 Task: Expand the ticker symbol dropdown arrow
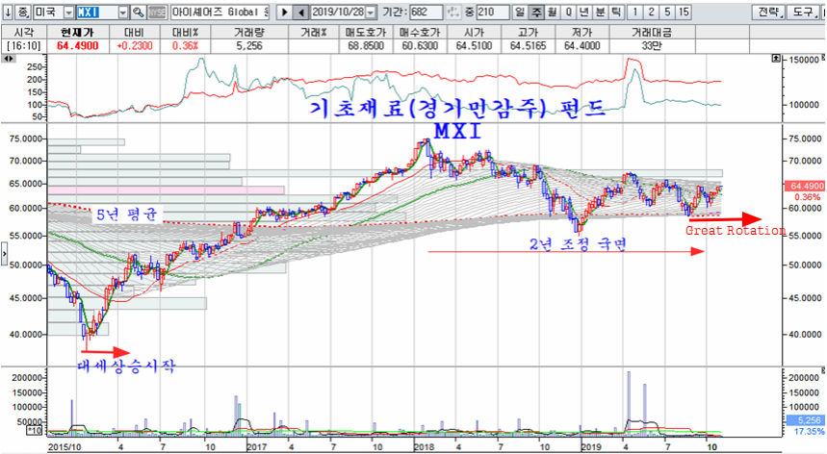[x=123, y=13]
